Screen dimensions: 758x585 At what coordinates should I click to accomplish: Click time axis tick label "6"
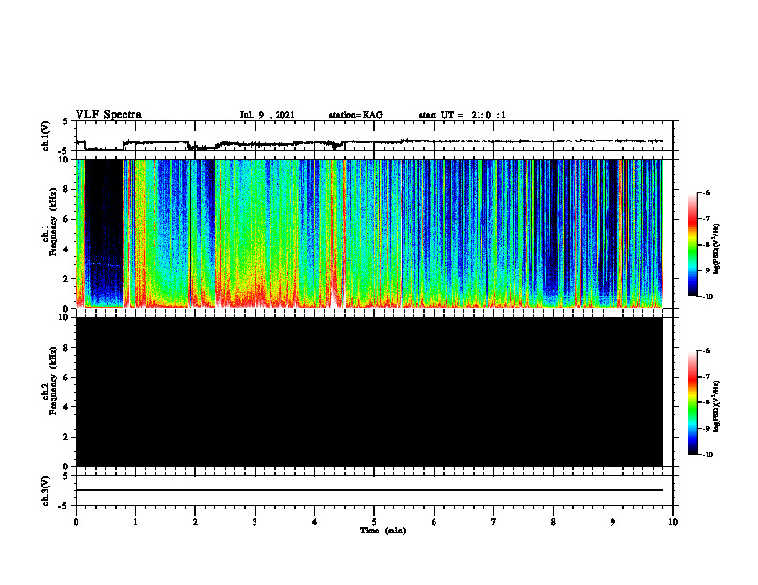tap(435, 521)
